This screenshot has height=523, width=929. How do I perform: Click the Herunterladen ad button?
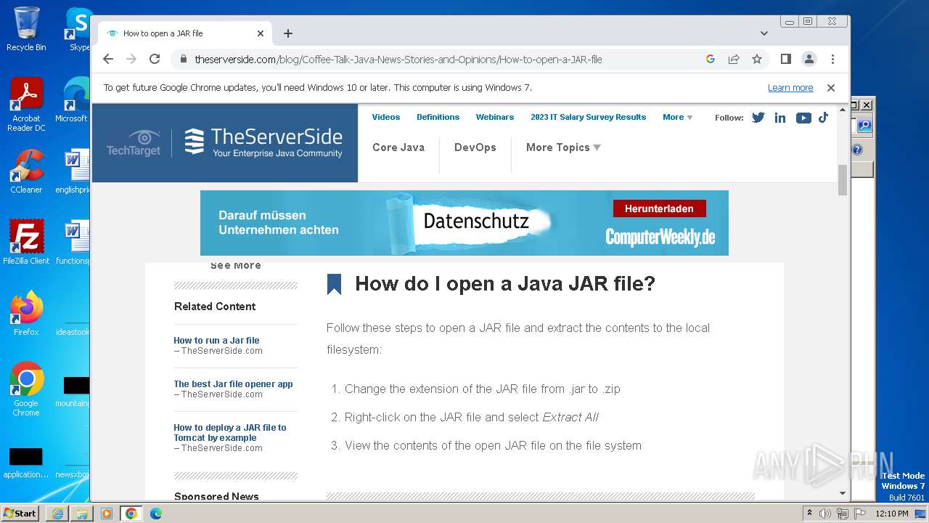point(659,208)
